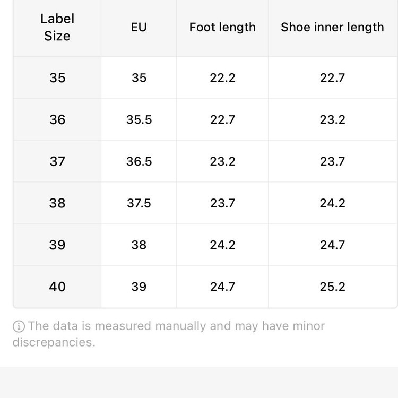
Task: Click EU size 39 cell
Action: (x=139, y=287)
